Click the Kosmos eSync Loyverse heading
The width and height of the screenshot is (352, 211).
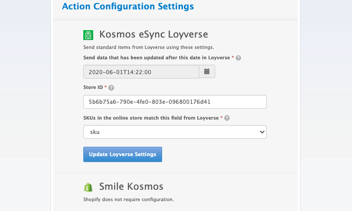coord(154,35)
